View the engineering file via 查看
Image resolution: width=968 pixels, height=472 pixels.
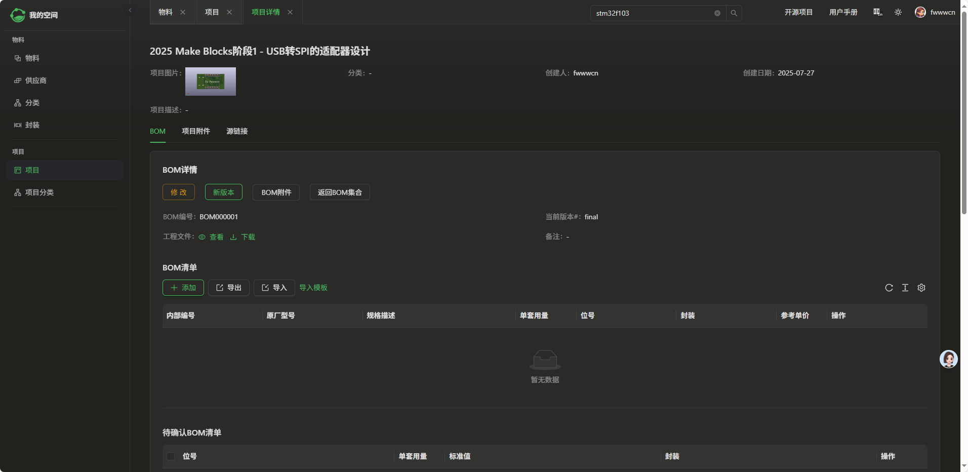[x=211, y=237]
